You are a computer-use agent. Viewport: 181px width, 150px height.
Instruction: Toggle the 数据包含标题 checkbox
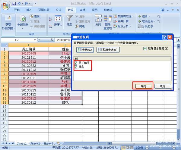tap(145, 48)
